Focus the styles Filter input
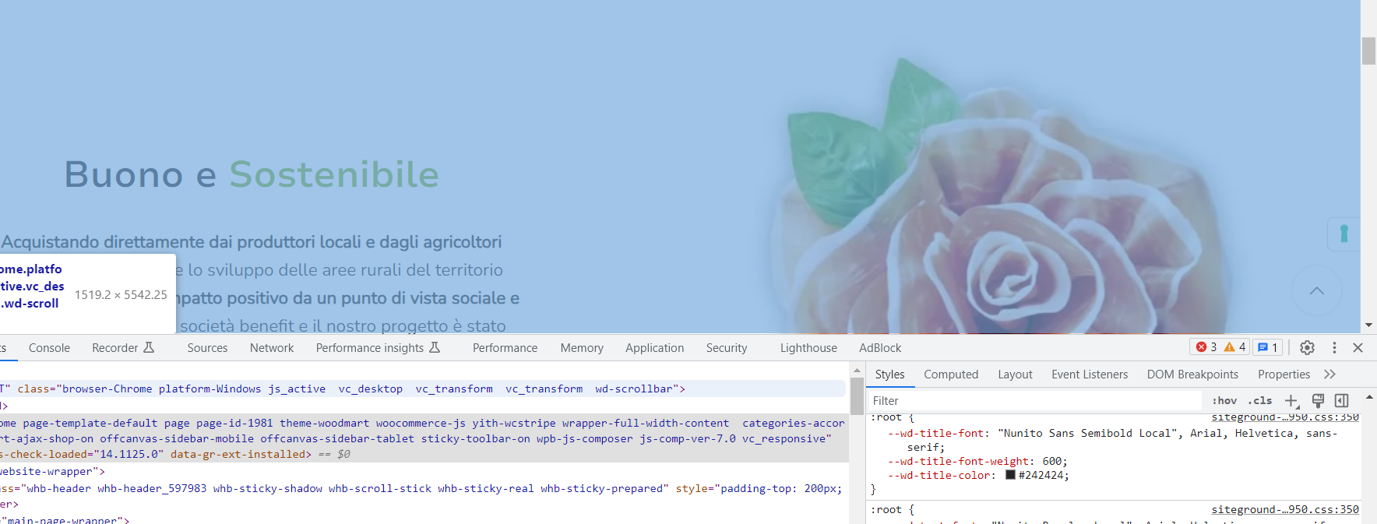 pos(1034,401)
